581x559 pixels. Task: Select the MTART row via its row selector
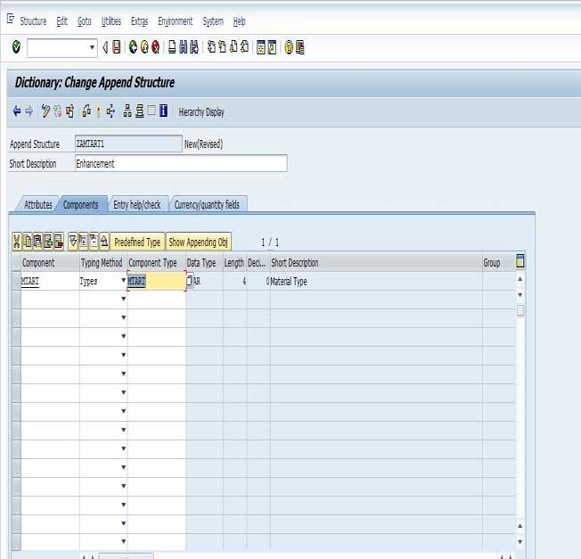click(x=16, y=281)
